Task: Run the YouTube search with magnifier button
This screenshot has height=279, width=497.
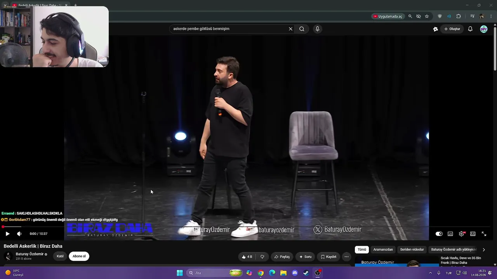Action: click(x=302, y=29)
